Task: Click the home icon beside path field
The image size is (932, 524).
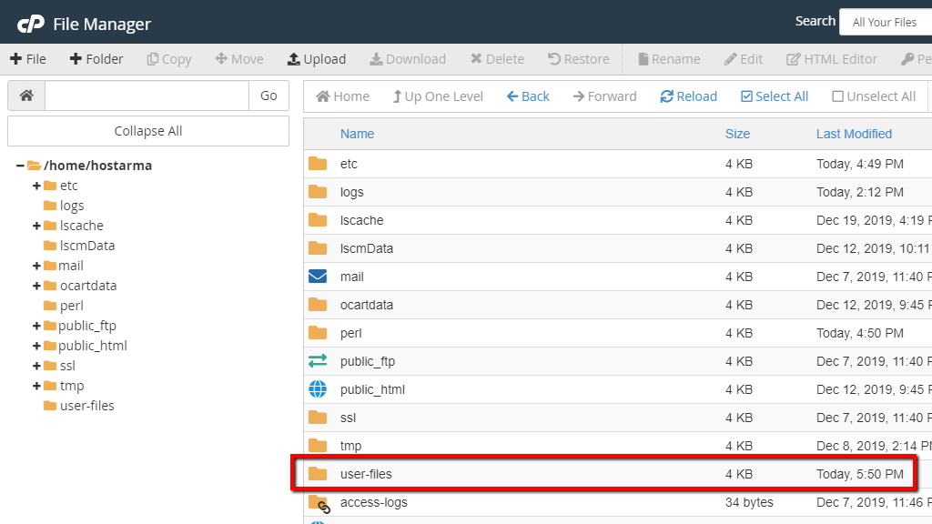Action: coord(26,96)
